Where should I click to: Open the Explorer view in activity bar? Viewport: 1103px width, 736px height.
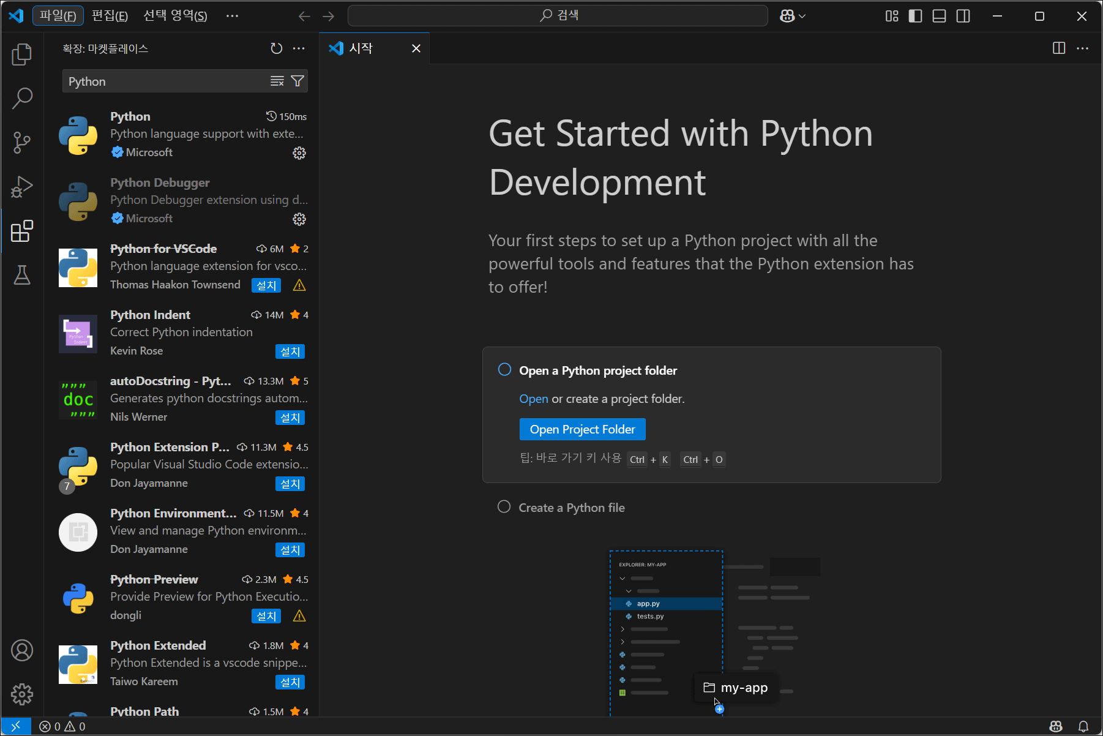(x=22, y=54)
